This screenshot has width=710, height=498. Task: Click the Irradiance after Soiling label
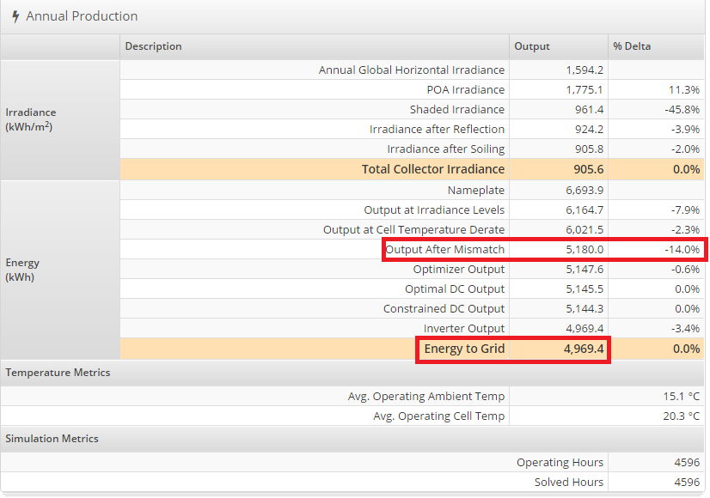[446, 149]
